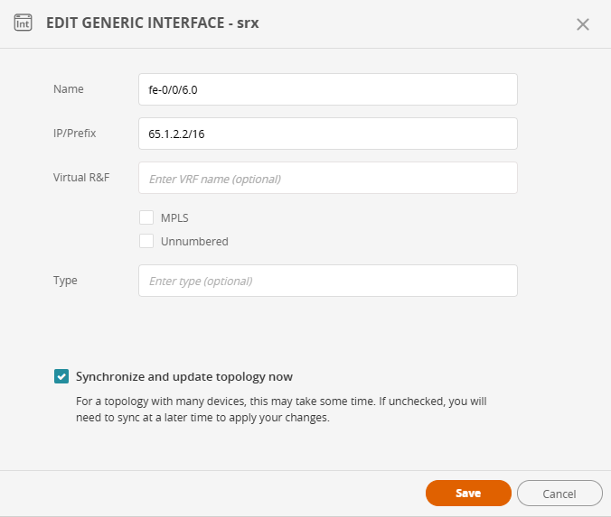Click the MPLS label text
Image resolution: width=611 pixels, height=517 pixels.
(174, 217)
